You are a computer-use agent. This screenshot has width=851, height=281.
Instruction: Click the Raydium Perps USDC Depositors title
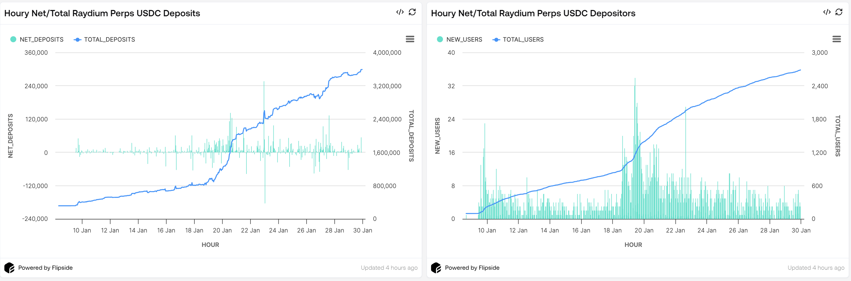(x=533, y=13)
